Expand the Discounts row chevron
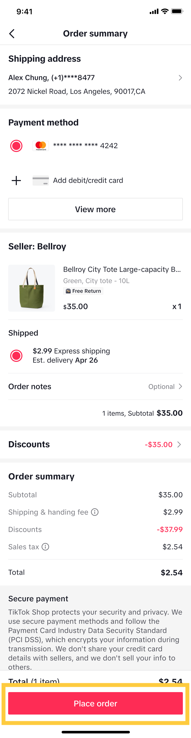This screenshot has width=191, height=738. (179, 444)
